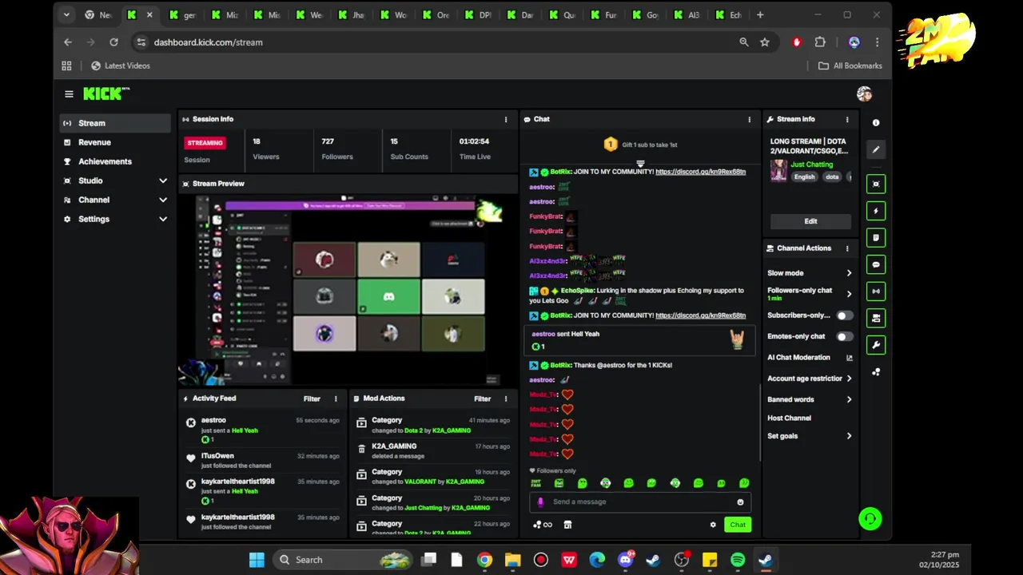The height and width of the screenshot is (575, 1023).
Task: Open the Kick hamburger menu
Action: [69, 94]
